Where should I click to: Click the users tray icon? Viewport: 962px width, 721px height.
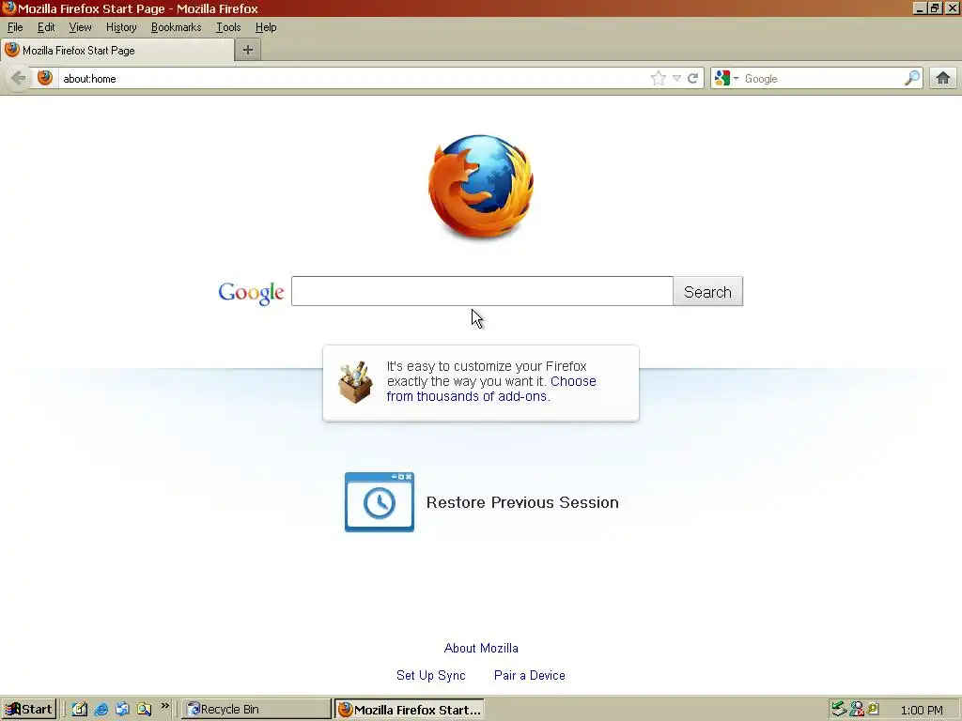point(857,710)
